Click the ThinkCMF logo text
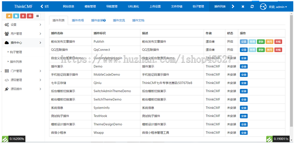 23,7
